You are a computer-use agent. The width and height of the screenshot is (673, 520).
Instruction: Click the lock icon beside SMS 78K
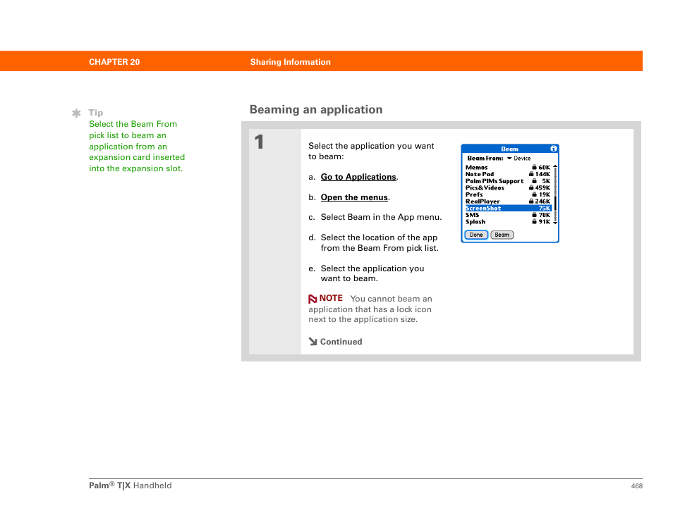point(534,215)
